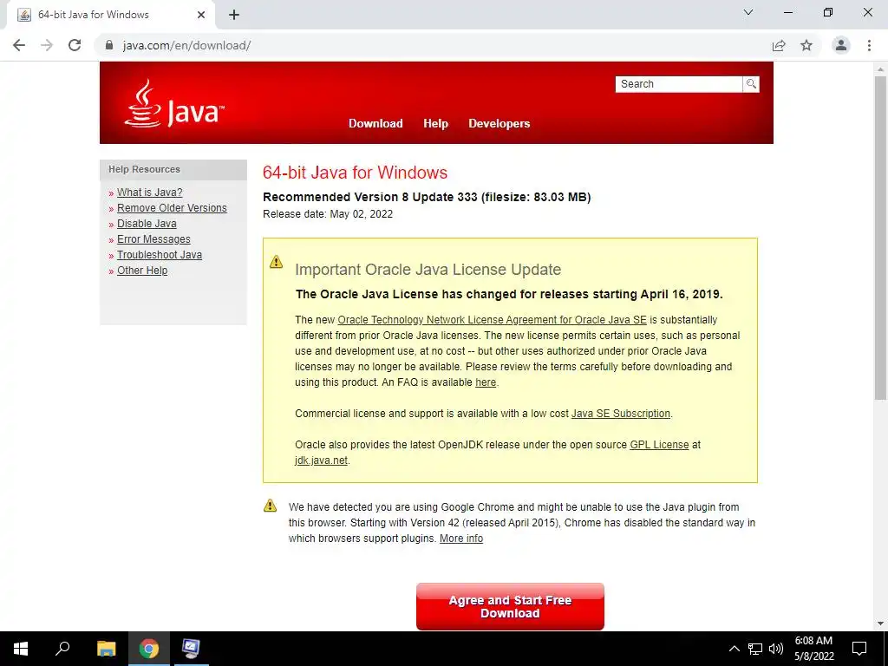
Task: Click the Chrome icon in the taskbar
Action: pos(149,649)
